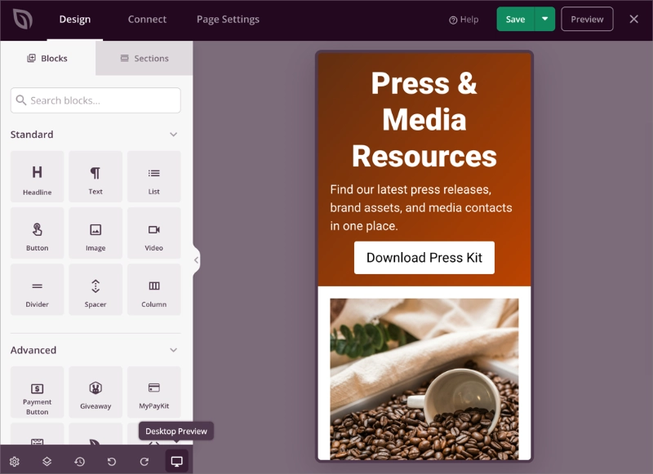Open Revision History from bottom toolbar
653x474 pixels.
point(80,461)
